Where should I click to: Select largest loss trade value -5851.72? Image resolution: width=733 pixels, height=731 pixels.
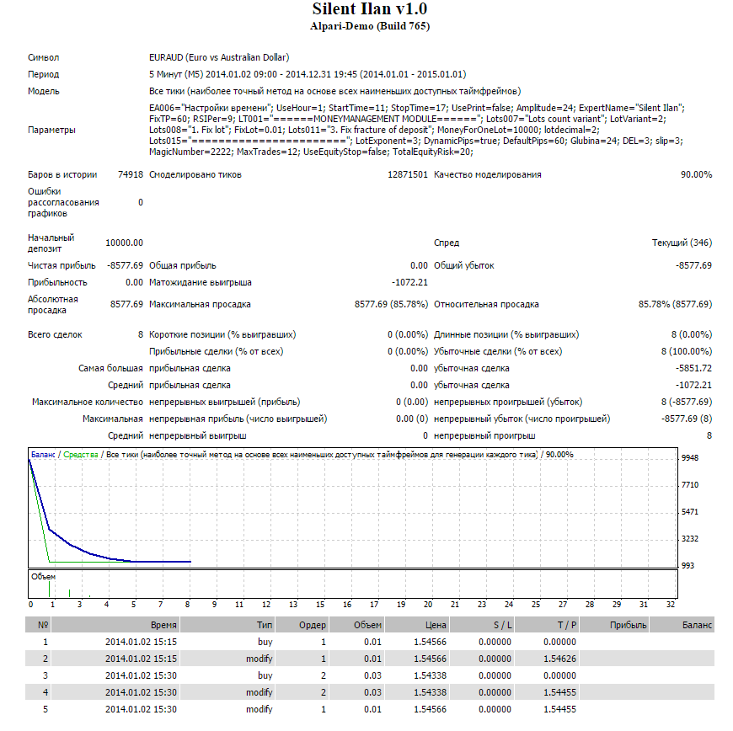pos(693,368)
